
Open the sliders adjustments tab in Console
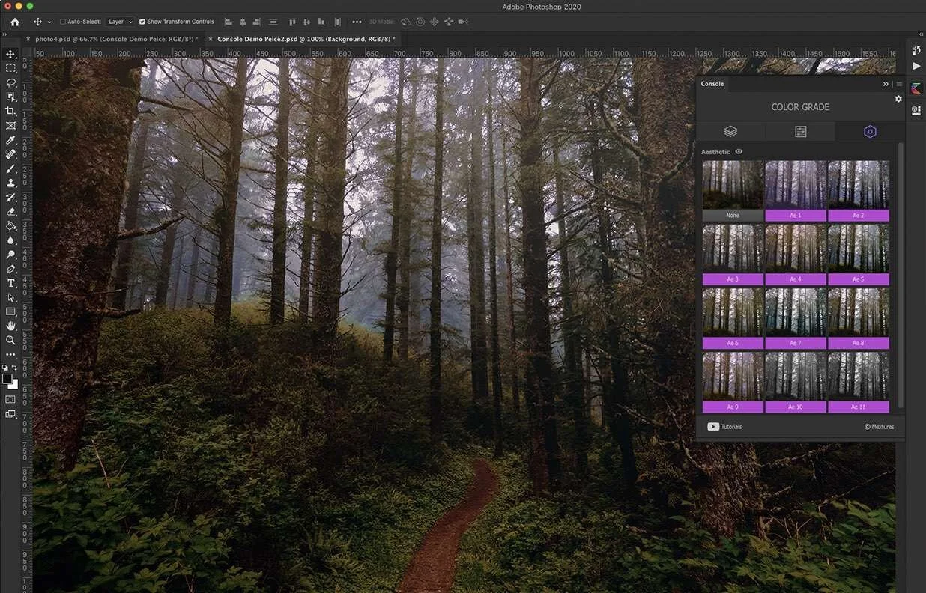pyautogui.click(x=800, y=131)
